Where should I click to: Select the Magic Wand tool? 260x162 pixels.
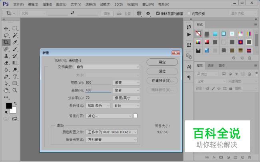[x=15, y=35]
